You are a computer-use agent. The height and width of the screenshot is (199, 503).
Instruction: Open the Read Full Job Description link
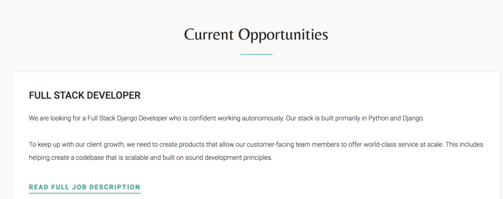click(84, 187)
